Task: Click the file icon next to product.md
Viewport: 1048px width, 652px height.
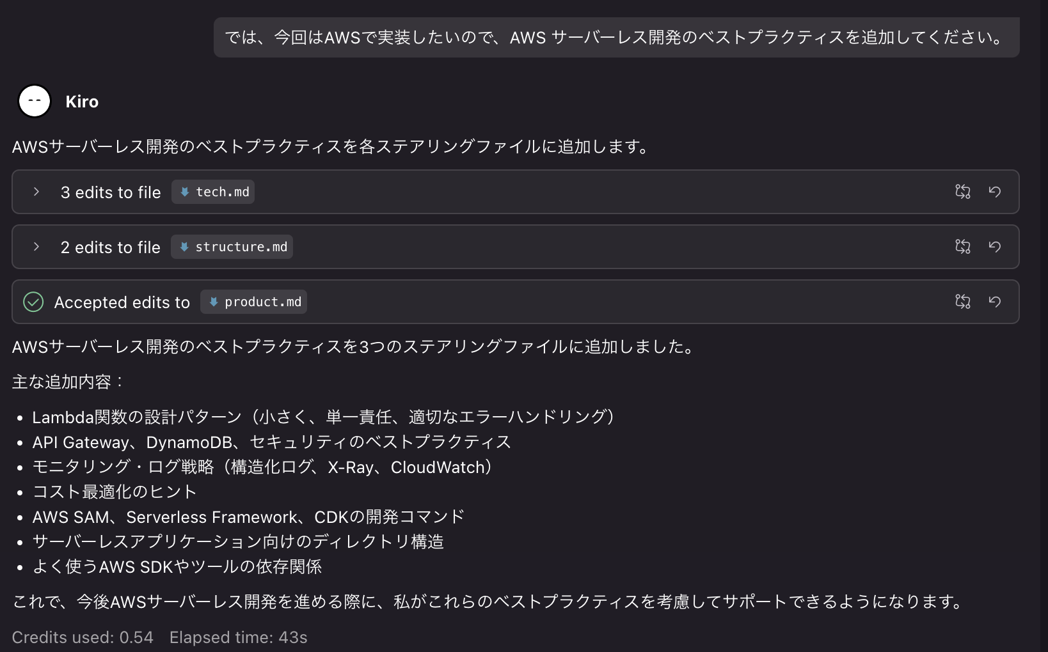Action: (214, 302)
